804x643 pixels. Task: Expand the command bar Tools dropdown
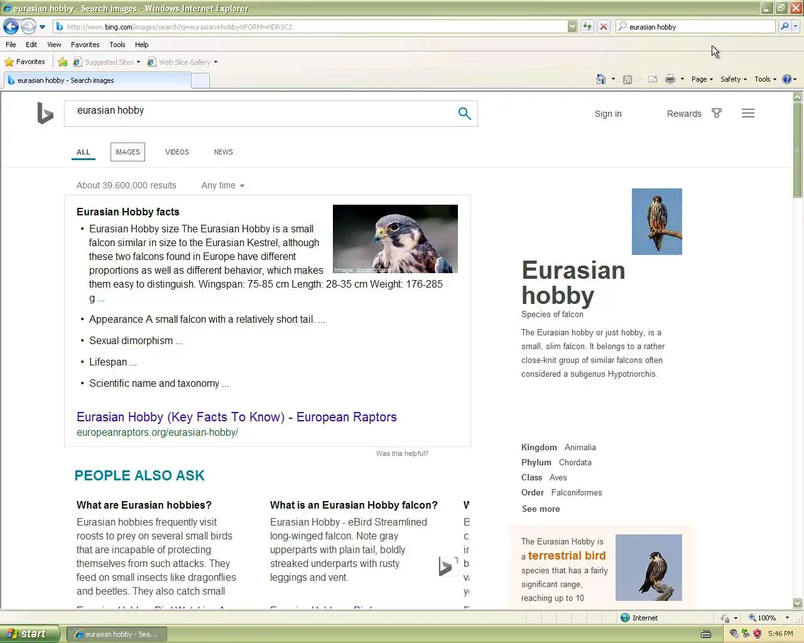[766, 79]
